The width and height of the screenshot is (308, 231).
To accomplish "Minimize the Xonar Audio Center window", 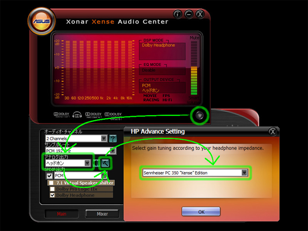I will point(189,14).
